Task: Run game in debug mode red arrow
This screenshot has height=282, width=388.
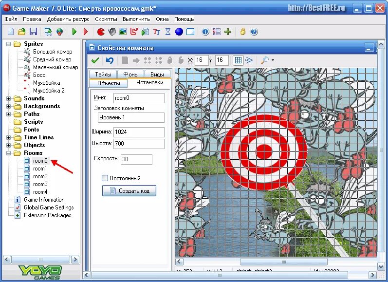Action: click(86, 32)
